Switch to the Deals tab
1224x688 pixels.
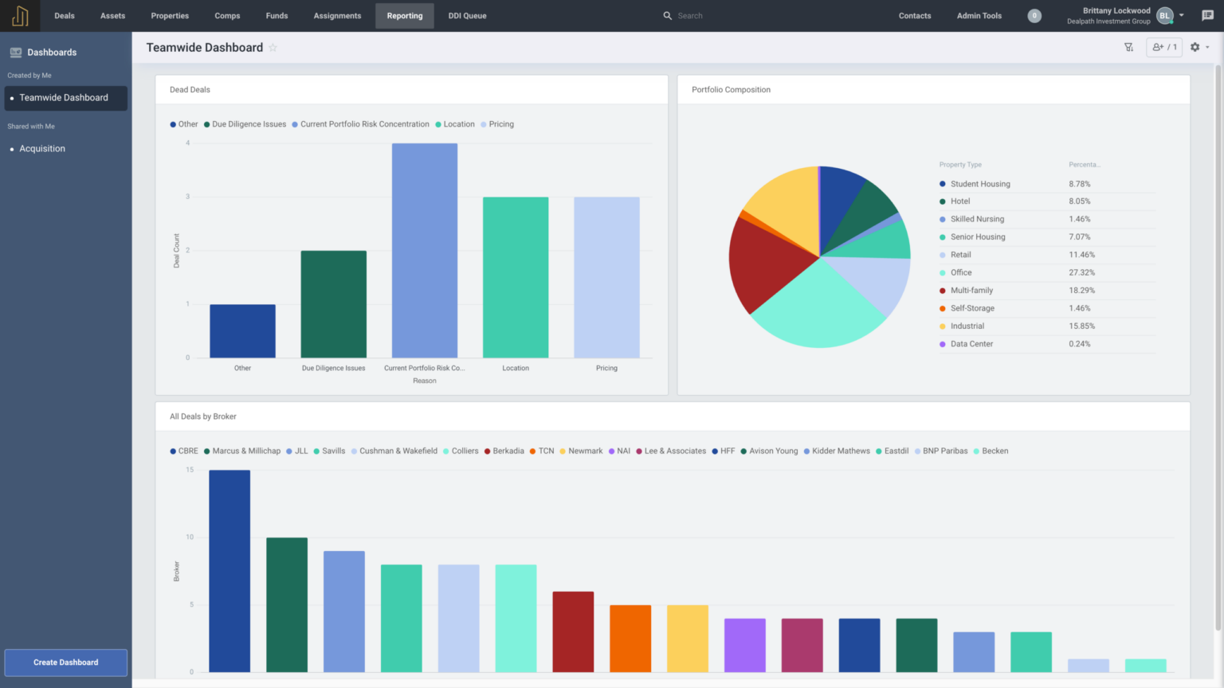coord(64,15)
